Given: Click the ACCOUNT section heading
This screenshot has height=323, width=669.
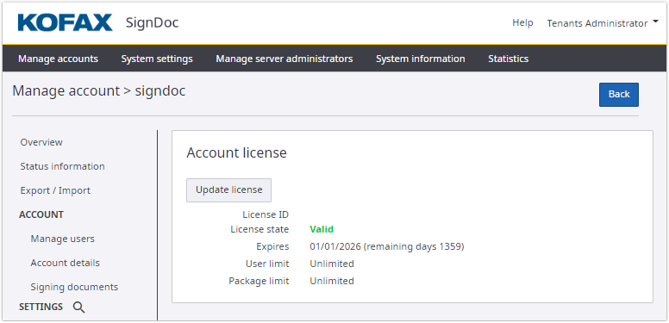Looking at the screenshot, I should (41, 214).
